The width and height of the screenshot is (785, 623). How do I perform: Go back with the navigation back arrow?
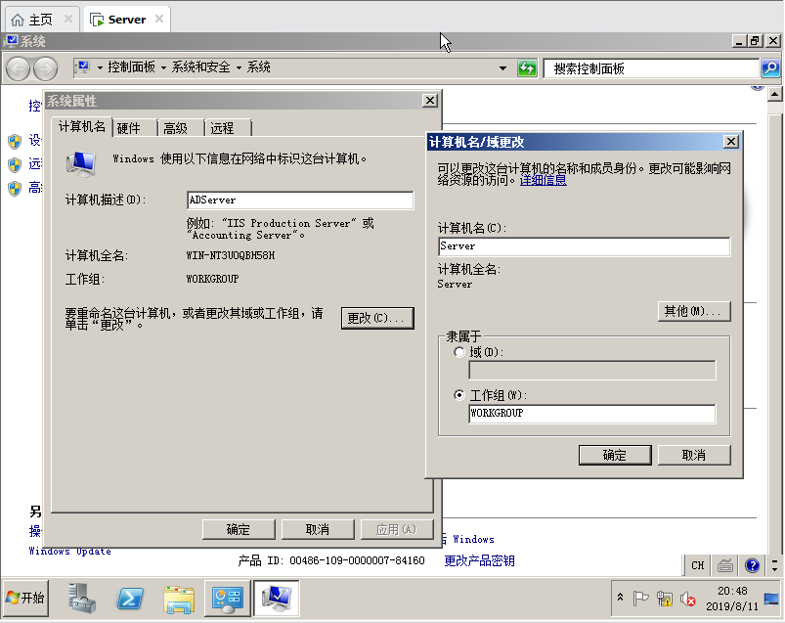19,68
